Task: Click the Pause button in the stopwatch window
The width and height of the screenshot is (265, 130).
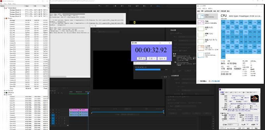Action: 141,58
